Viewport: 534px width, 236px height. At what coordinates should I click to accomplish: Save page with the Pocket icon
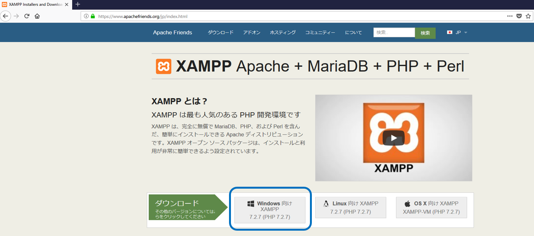point(519,16)
